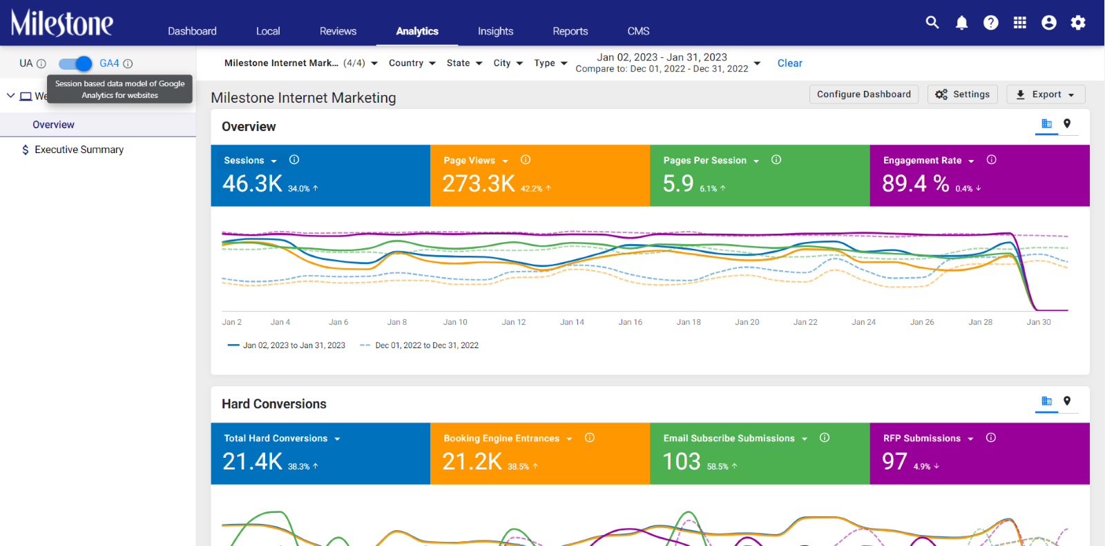This screenshot has height=546, width=1105.
Task: Open the apps grid launcher
Action: tap(1020, 23)
